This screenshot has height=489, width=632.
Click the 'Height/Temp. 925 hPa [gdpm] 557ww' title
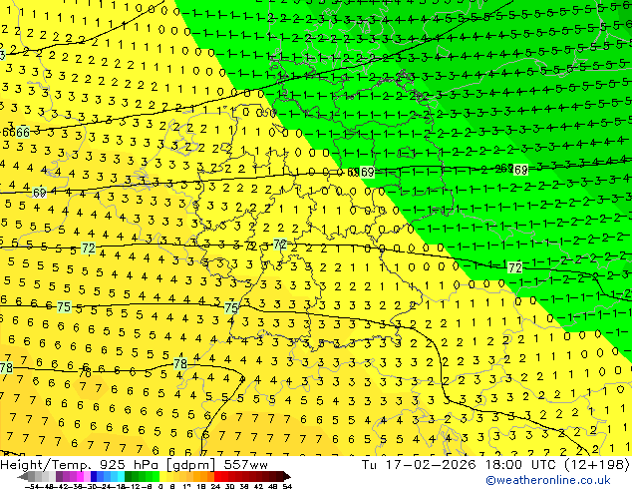(134, 465)
